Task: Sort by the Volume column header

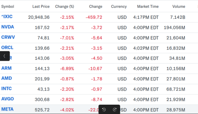Action: tap(178, 7)
